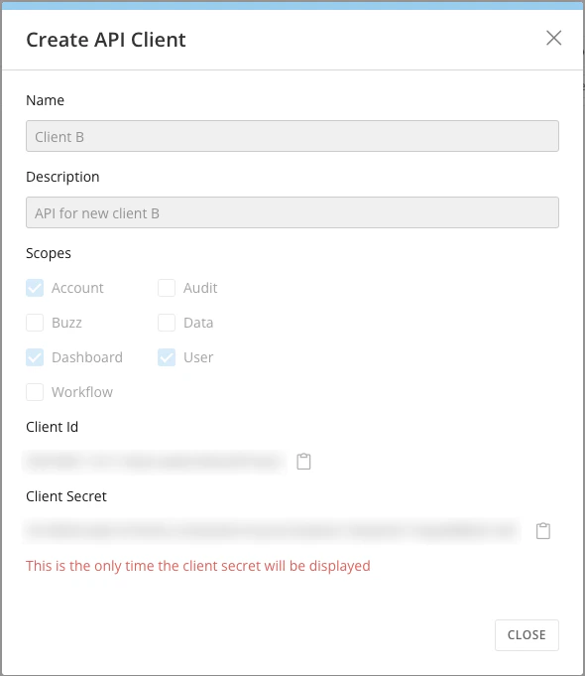
Task: Select the Description input field
Action: coord(292,212)
